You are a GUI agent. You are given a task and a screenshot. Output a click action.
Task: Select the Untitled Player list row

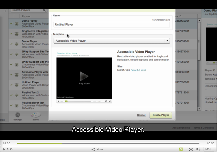point(29,85)
